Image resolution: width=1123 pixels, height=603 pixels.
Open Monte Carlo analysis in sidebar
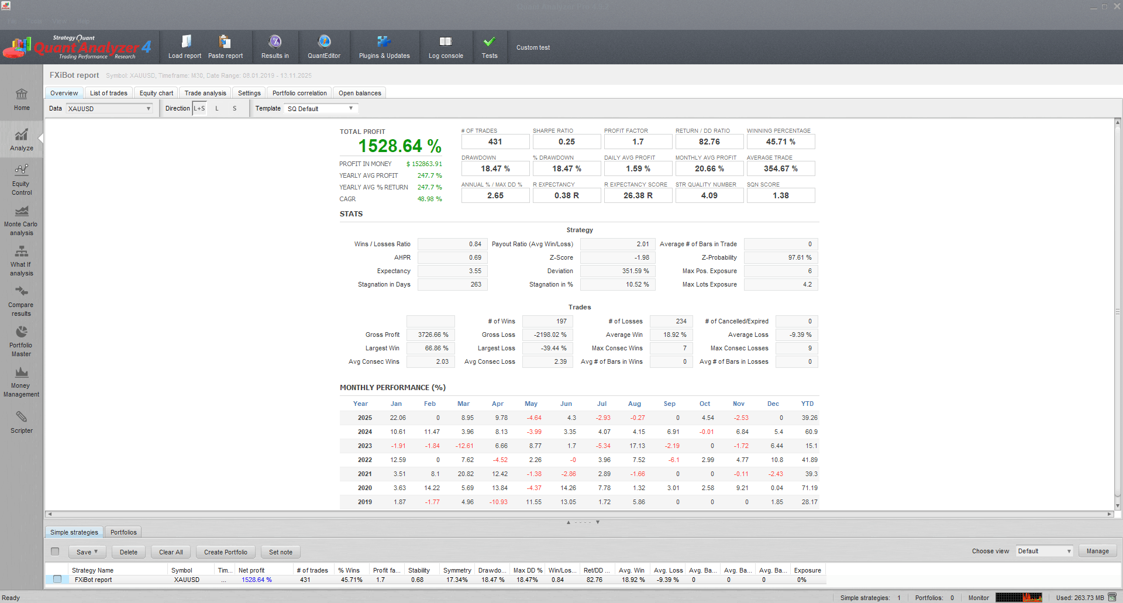22,220
